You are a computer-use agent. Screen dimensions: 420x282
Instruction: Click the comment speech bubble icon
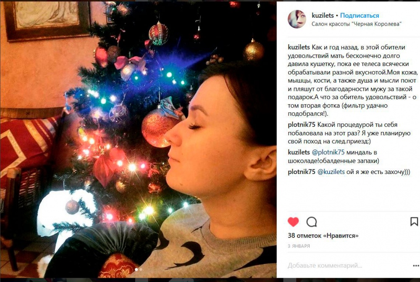coord(312,222)
